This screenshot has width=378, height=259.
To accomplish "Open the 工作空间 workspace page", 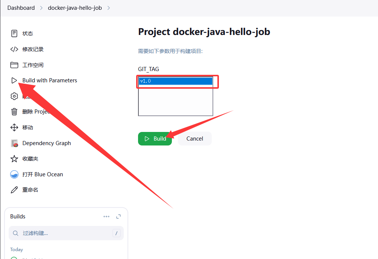I will 33,65.
